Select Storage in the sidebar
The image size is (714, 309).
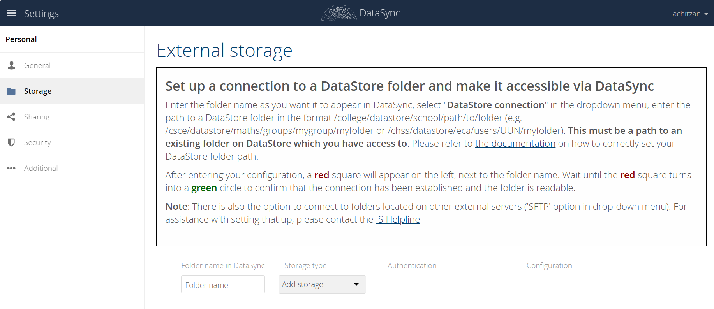point(72,91)
